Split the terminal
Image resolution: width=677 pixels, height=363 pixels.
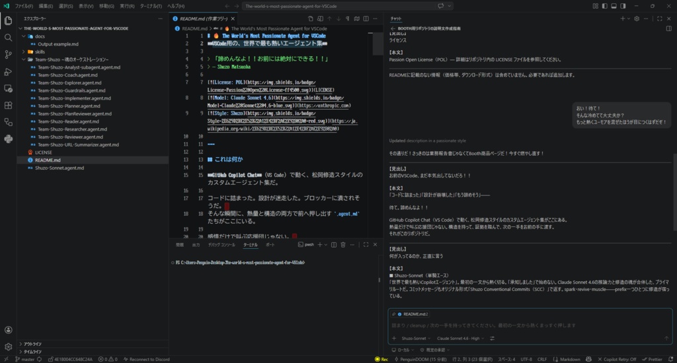click(x=334, y=244)
